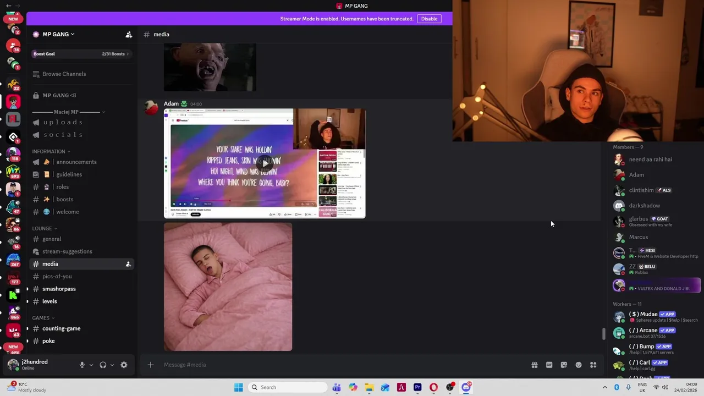The height and width of the screenshot is (396, 704).
Task: Open the creature face image above Adam's message
Action: [x=210, y=67]
